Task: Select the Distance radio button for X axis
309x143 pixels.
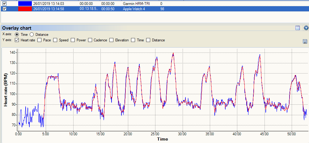Action: (x=32, y=35)
